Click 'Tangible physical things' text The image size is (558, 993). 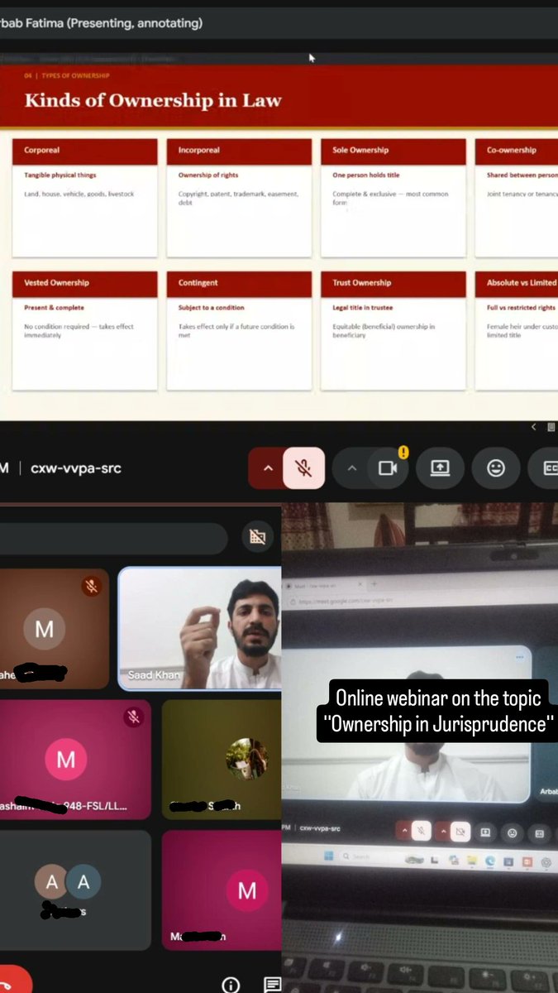tap(60, 175)
